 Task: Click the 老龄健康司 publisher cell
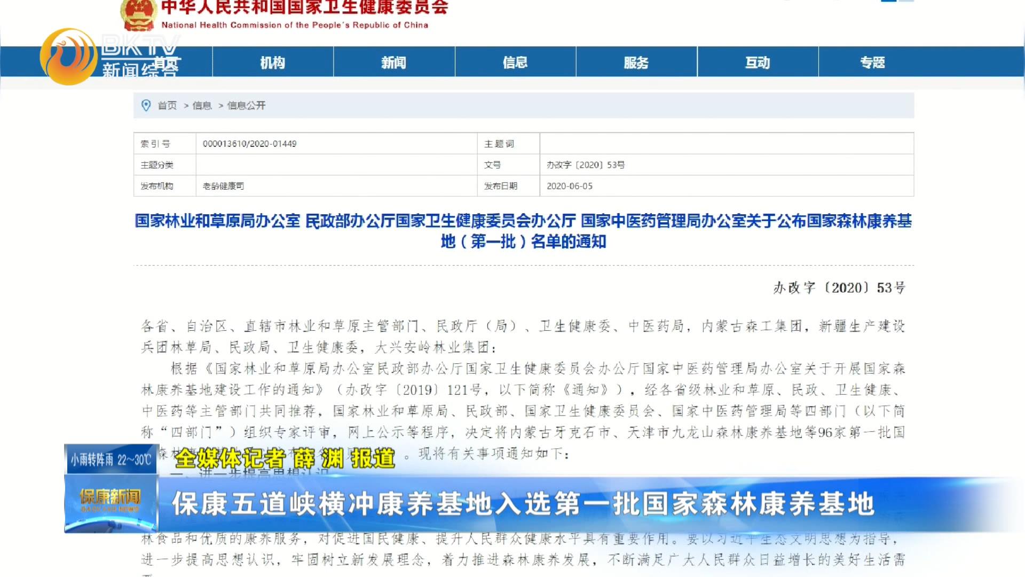tap(223, 186)
